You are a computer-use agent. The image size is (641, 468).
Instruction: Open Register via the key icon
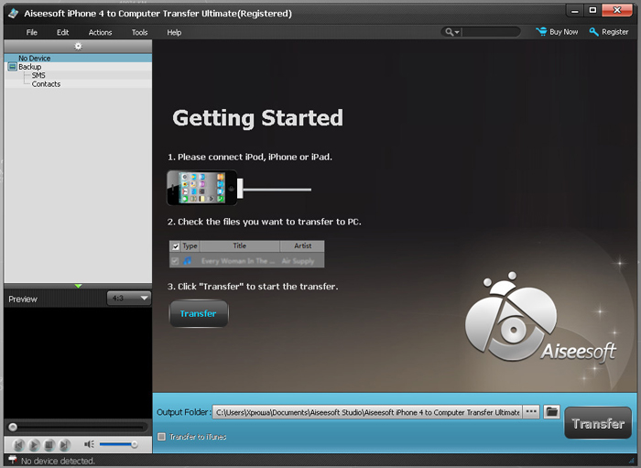tap(594, 32)
